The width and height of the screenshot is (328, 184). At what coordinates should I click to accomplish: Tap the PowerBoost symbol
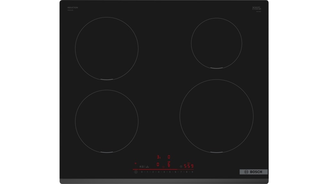tap(147, 167)
